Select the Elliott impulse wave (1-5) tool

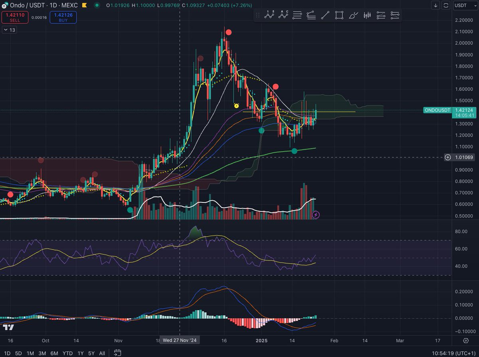270,15
